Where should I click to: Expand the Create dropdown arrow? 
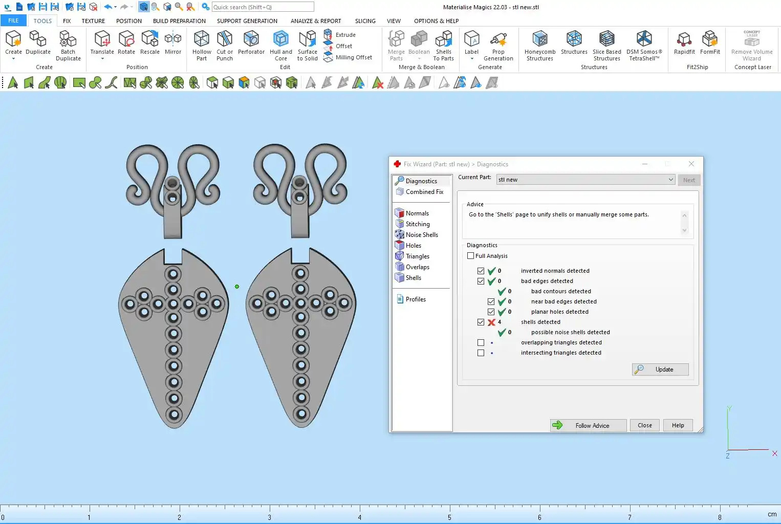pyautogui.click(x=13, y=59)
